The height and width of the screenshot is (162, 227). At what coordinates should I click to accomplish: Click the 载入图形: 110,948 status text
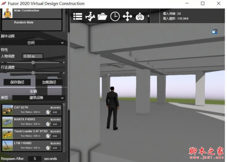point(176,19)
